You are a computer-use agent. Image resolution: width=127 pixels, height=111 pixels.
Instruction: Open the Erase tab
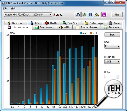tap(114, 23)
